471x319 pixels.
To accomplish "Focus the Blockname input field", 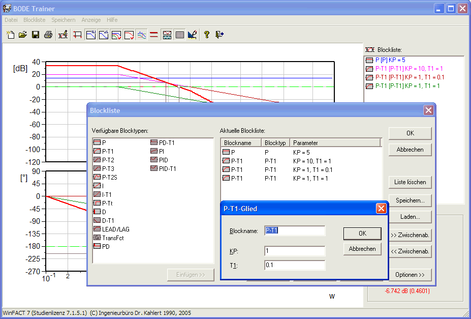I will 295,230.
